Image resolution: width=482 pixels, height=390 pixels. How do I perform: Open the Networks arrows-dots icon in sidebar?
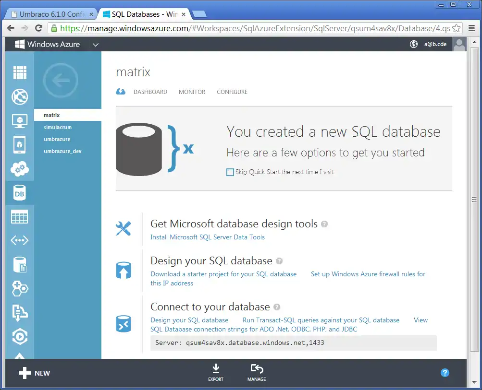[x=20, y=240]
